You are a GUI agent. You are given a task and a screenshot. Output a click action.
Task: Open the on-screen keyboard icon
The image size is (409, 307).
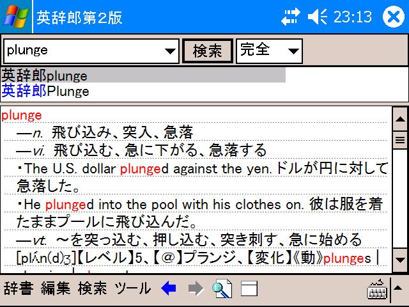point(377,289)
